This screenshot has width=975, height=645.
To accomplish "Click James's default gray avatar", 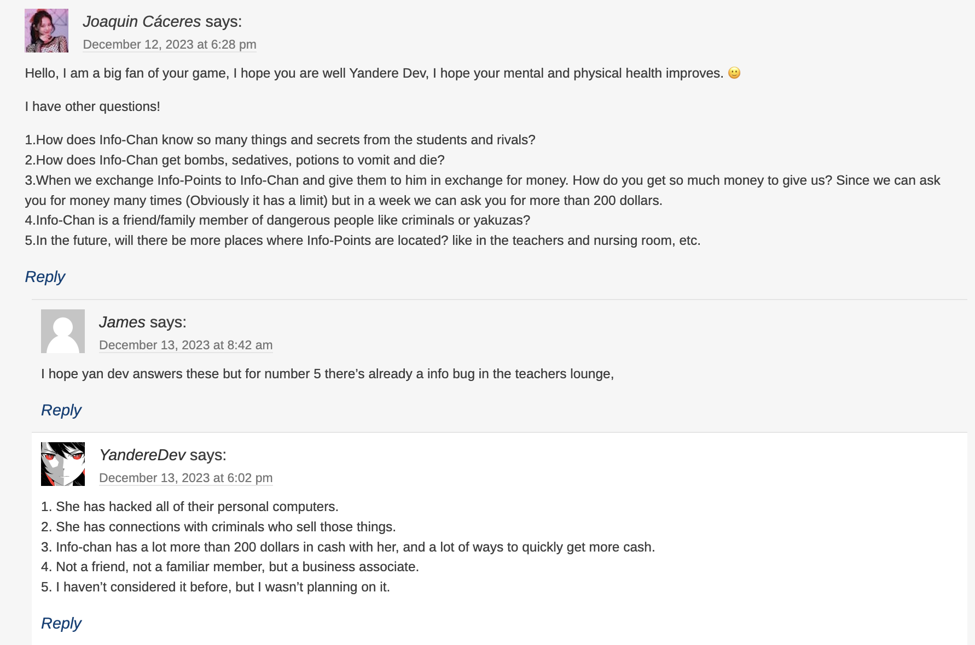I will click(x=63, y=331).
